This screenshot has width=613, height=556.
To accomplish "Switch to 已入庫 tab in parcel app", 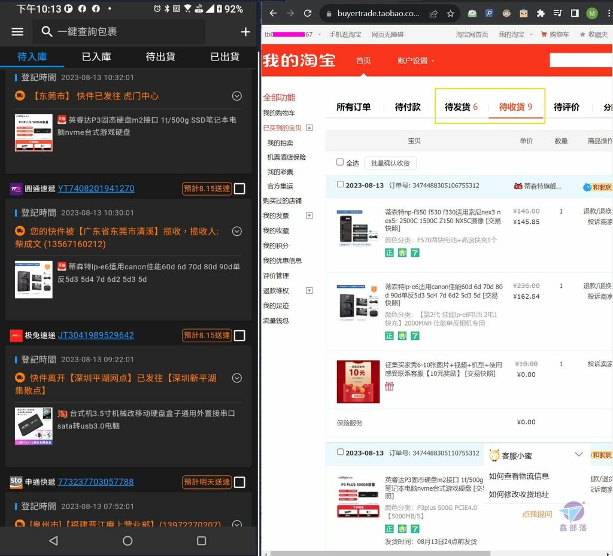I will click(x=96, y=57).
